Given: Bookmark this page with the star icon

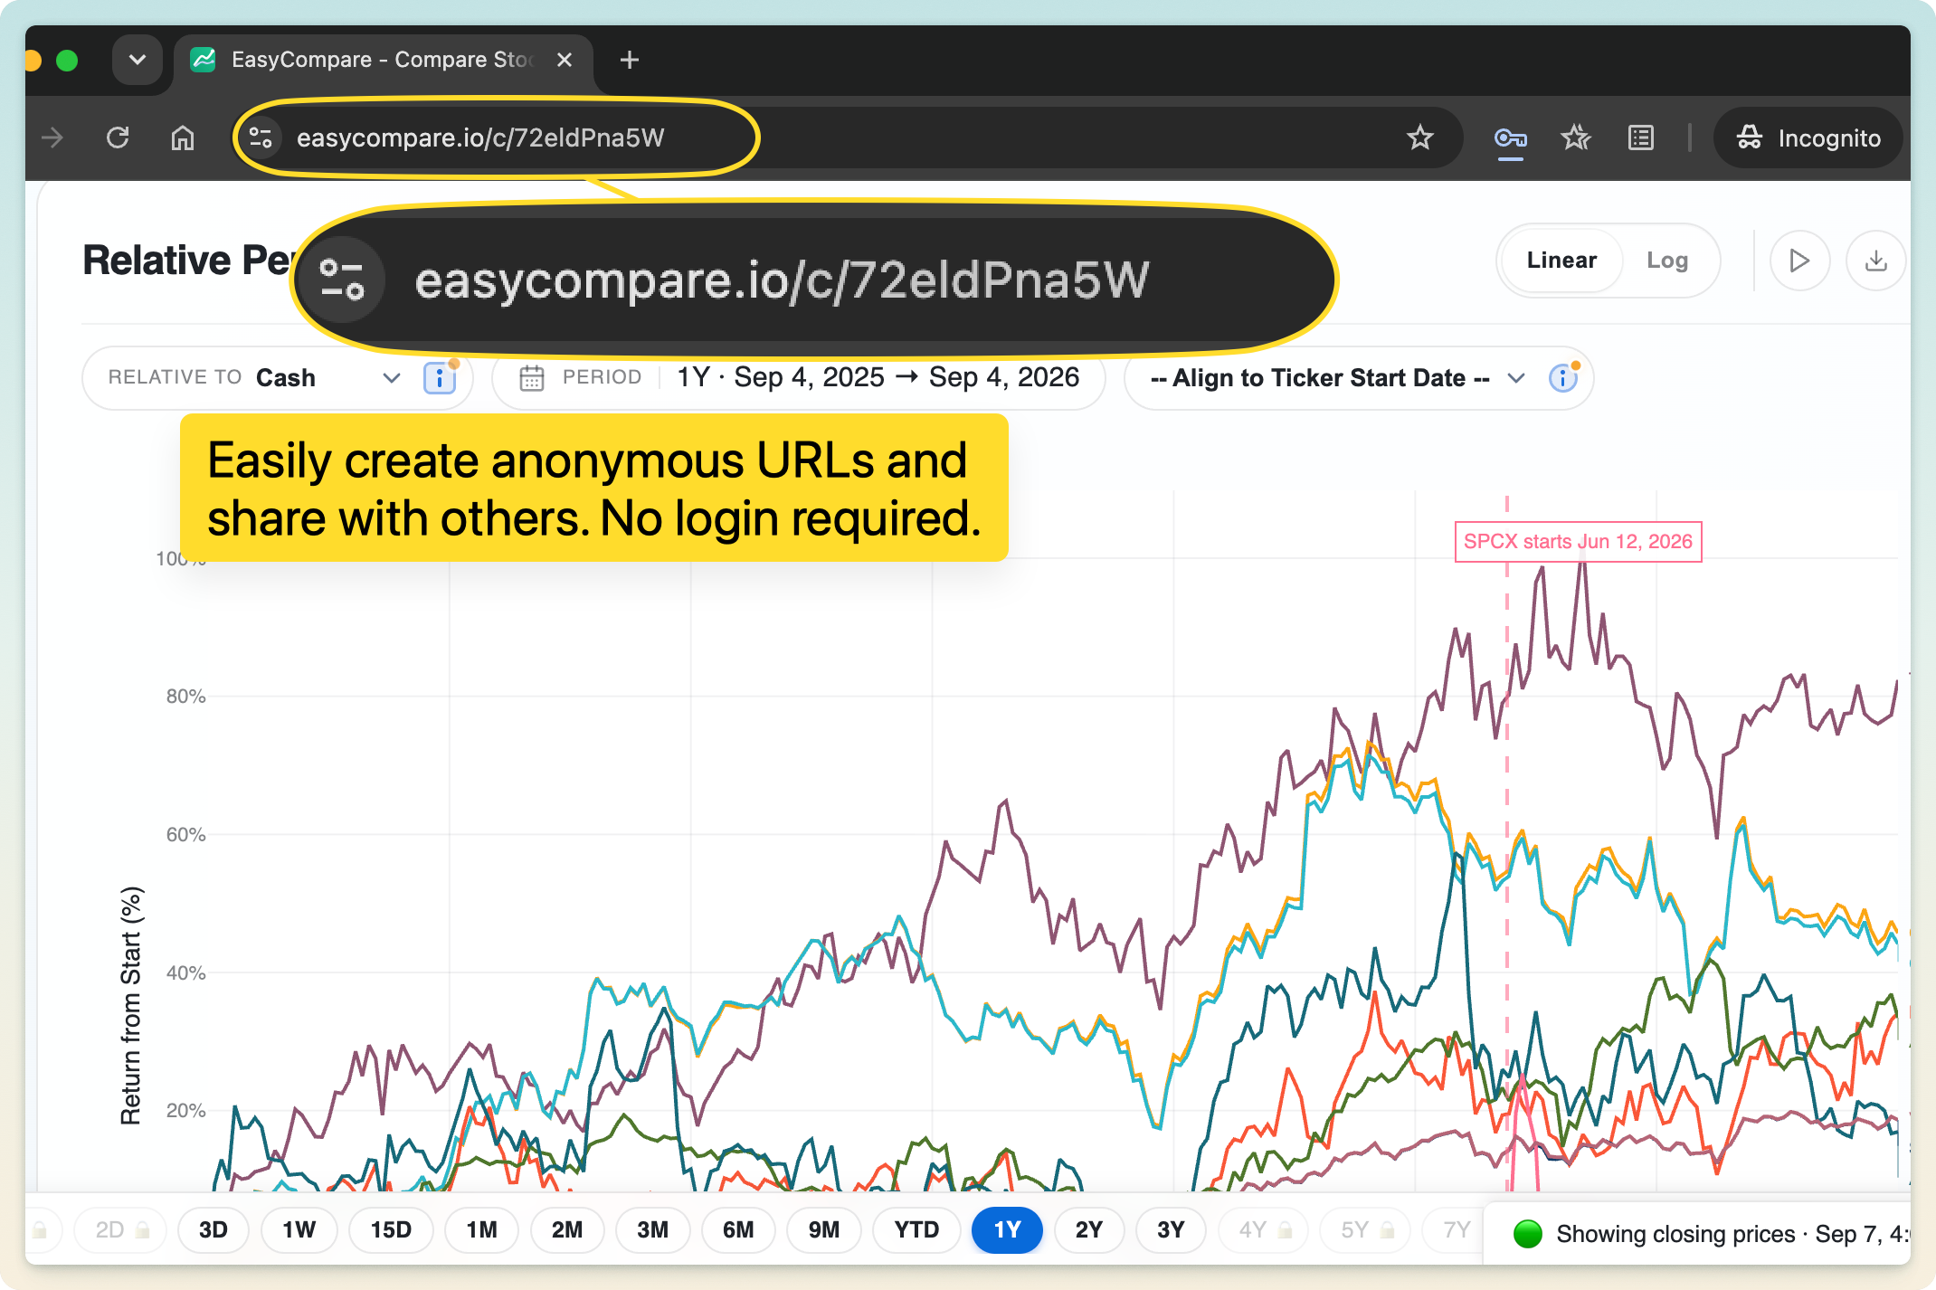Looking at the screenshot, I should (x=1420, y=138).
